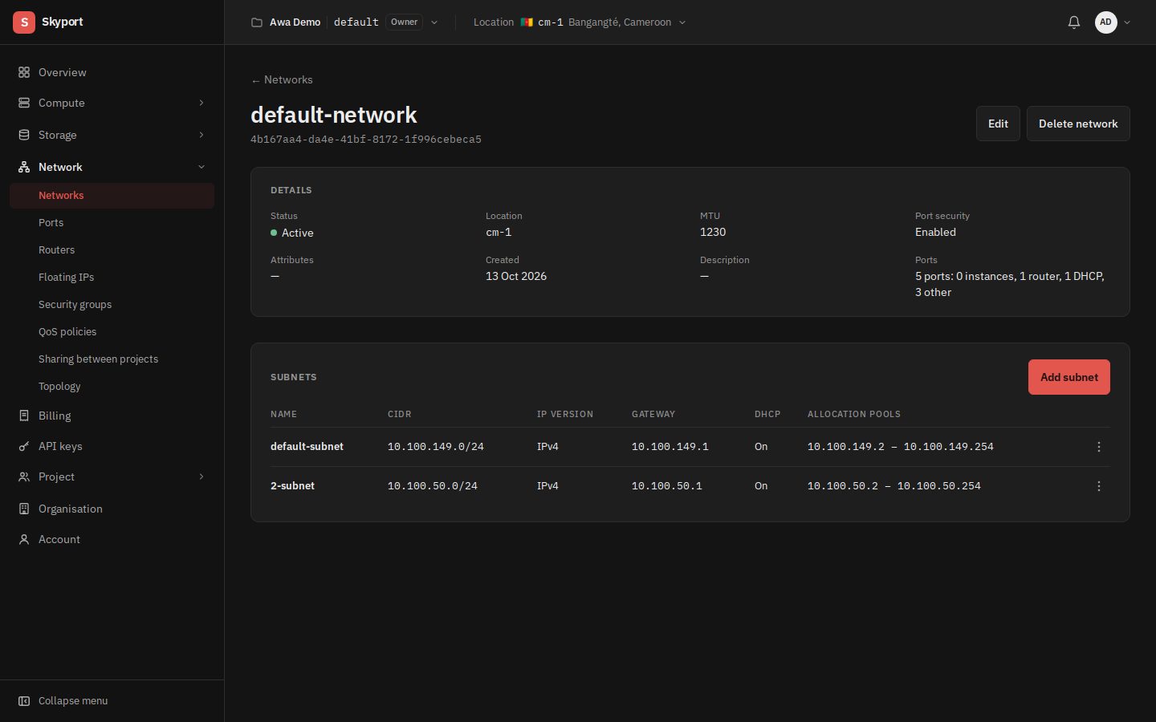Viewport: 1156px width, 722px height.
Task: Click the Collapse menu panel icon
Action: [x=24, y=700]
